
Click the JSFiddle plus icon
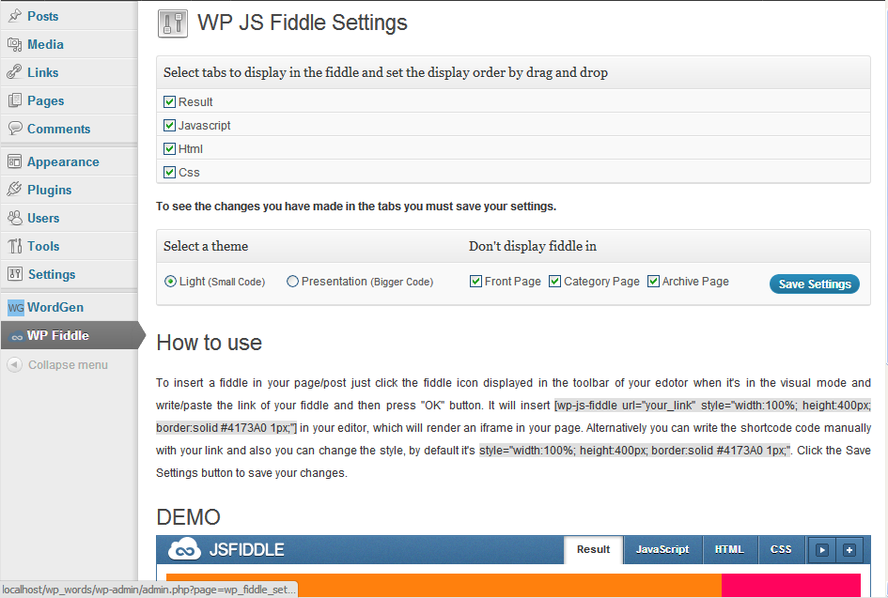[x=849, y=550]
